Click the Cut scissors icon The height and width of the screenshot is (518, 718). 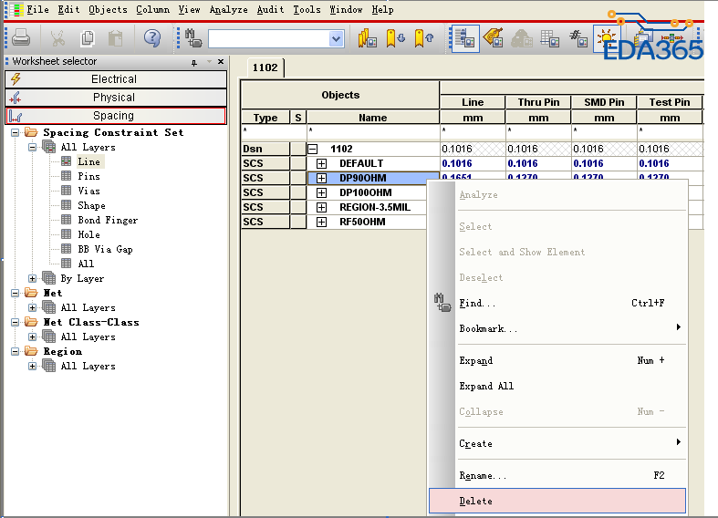click(57, 38)
